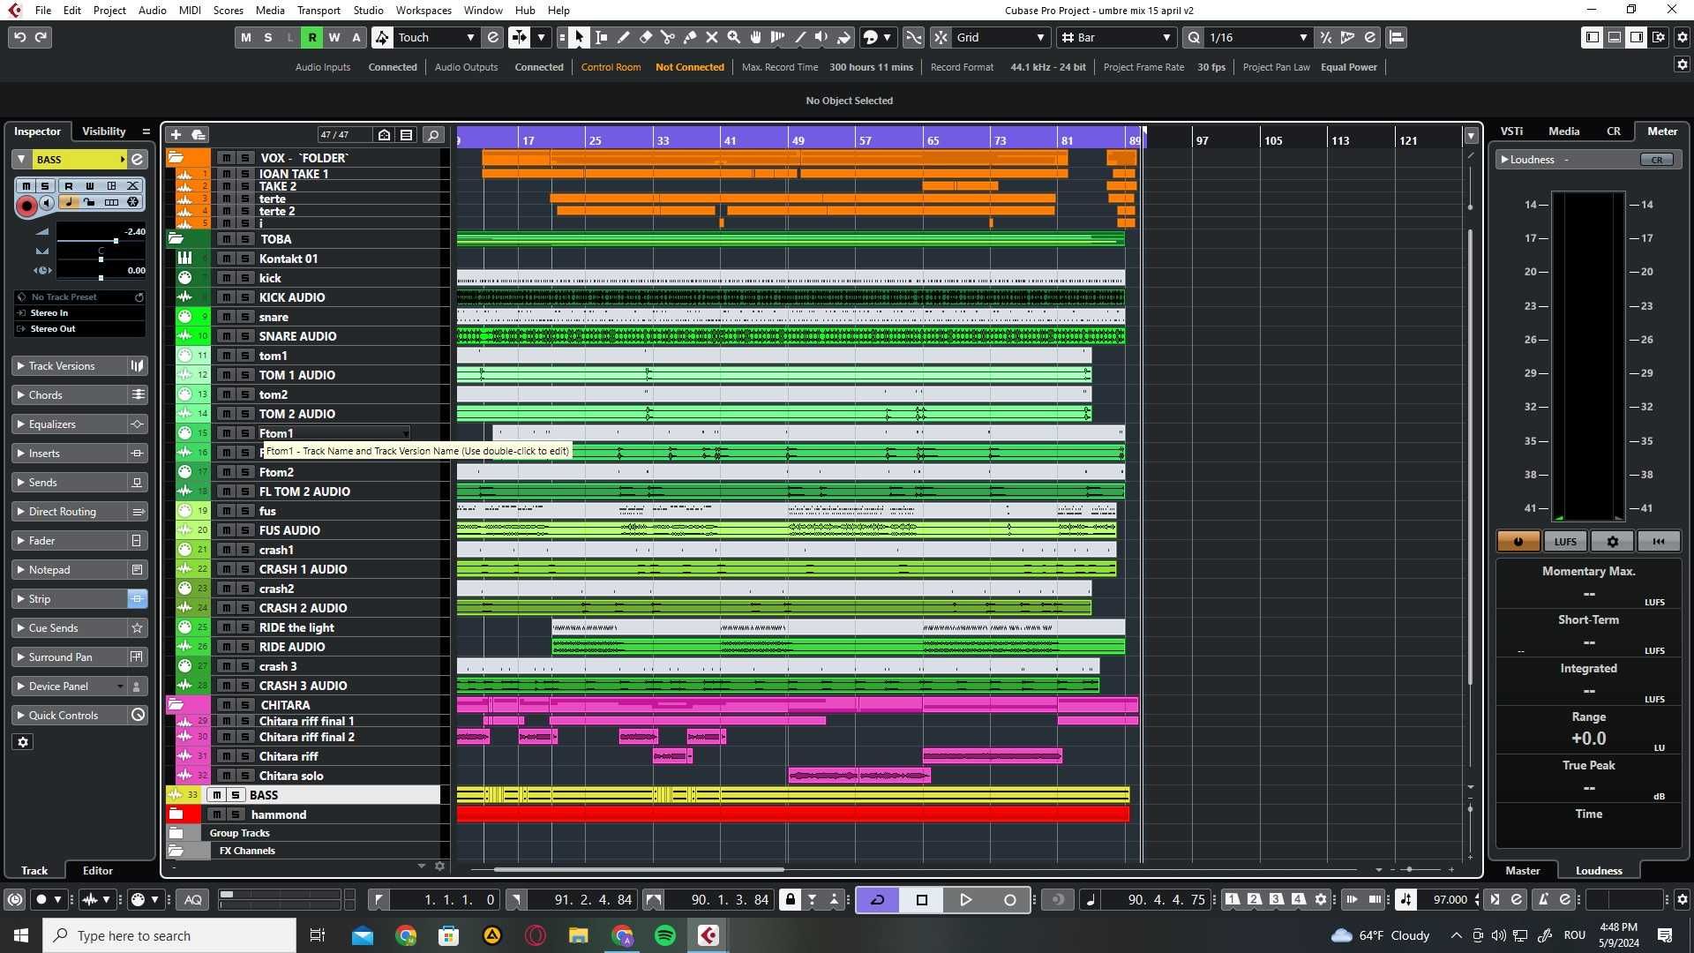This screenshot has width=1694, height=953.
Task: Open the Workspaces menu
Action: [423, 10]
